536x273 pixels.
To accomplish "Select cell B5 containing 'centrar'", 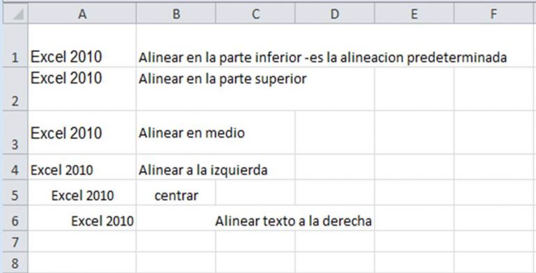I will pos(175,192).
